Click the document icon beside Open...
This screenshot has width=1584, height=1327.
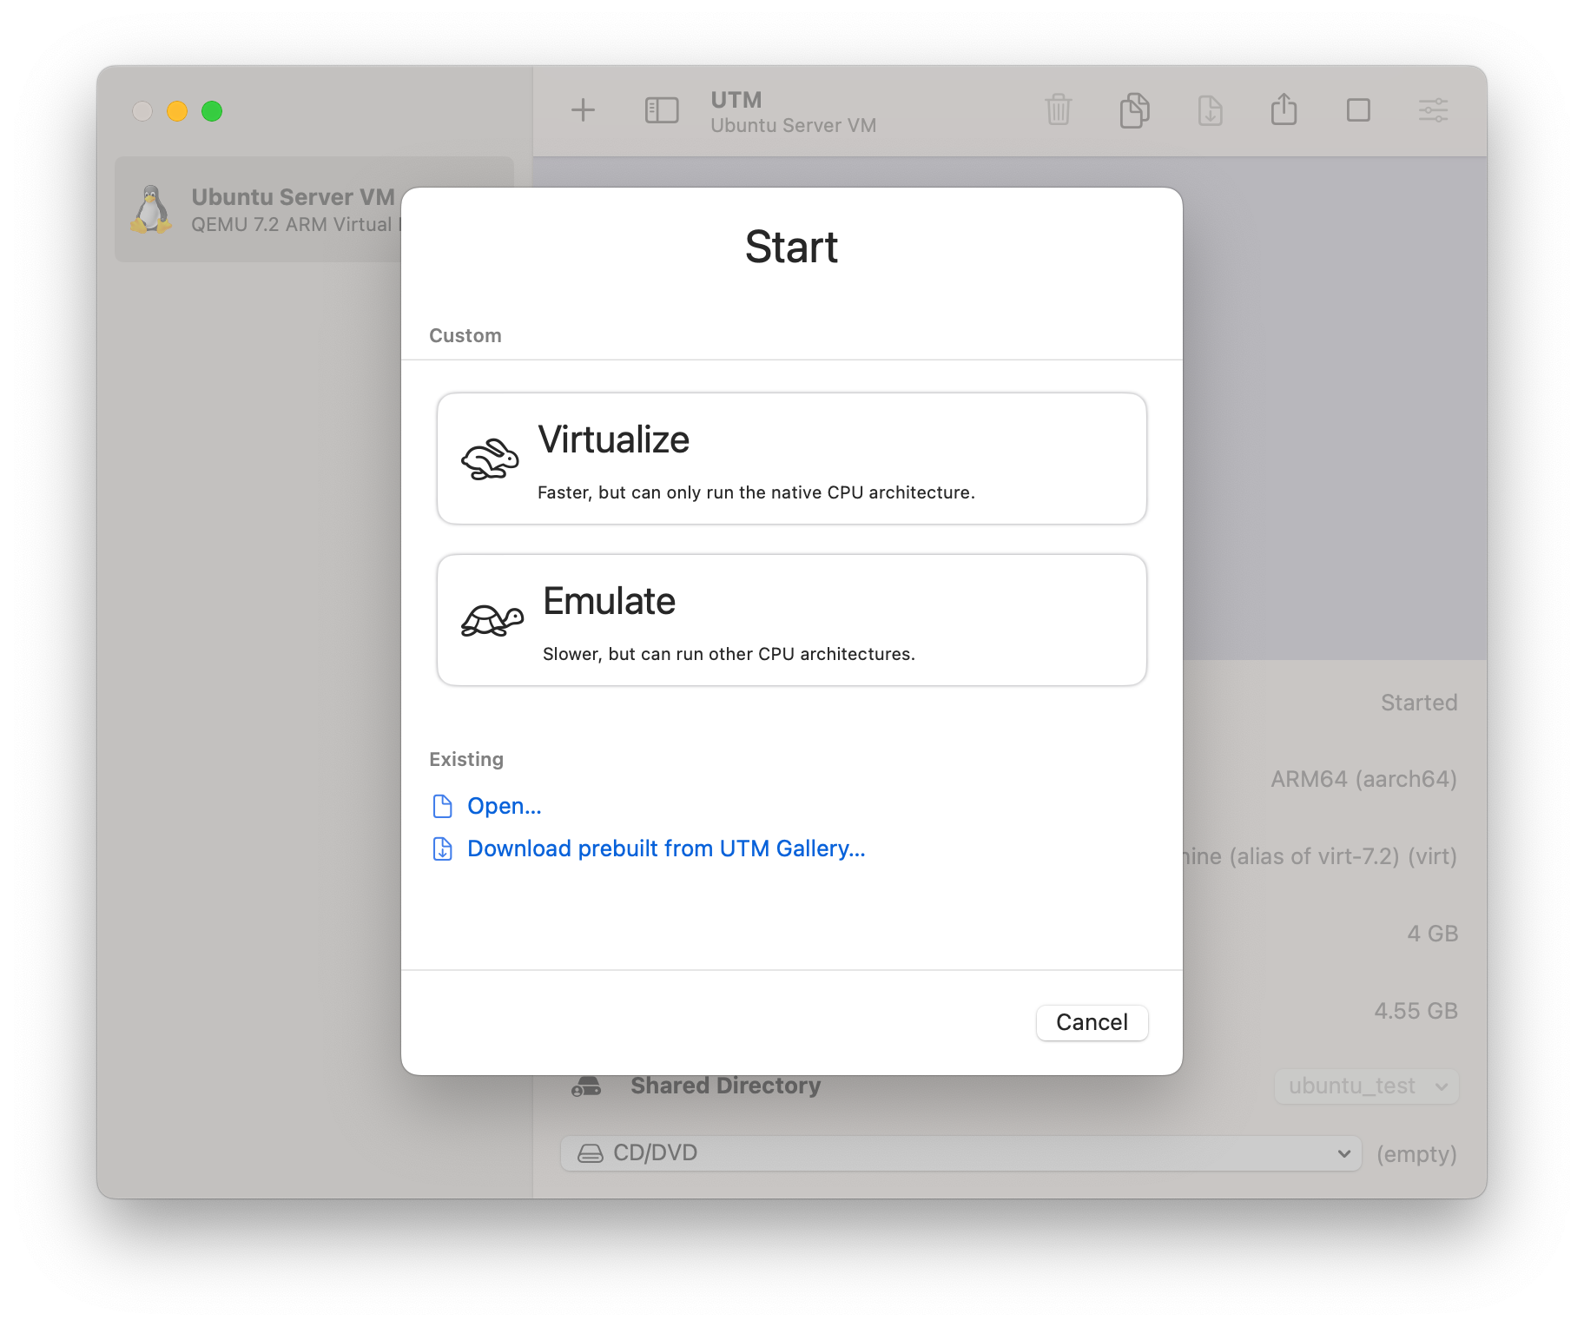(x=442, y=806)
